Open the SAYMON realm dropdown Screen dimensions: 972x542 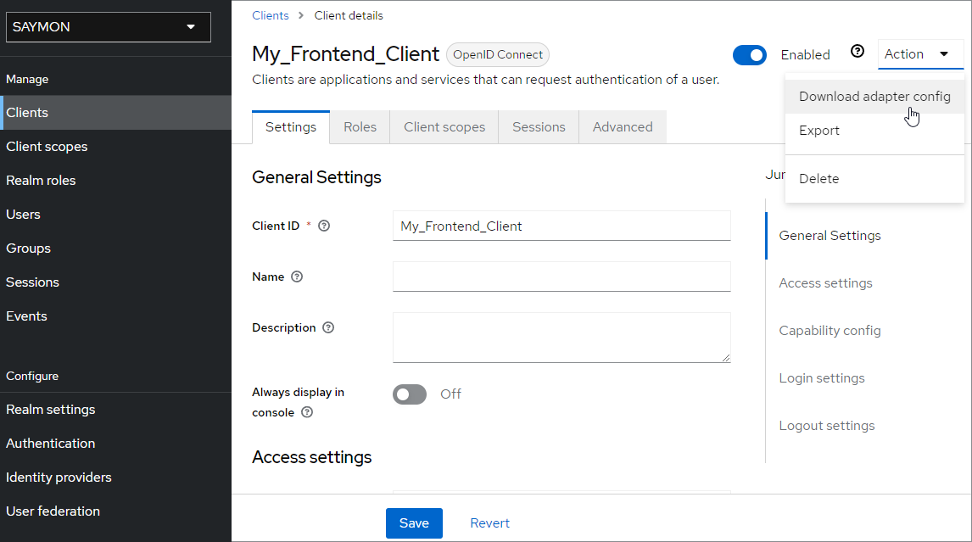pyautogui.click(x=109, y=27)
